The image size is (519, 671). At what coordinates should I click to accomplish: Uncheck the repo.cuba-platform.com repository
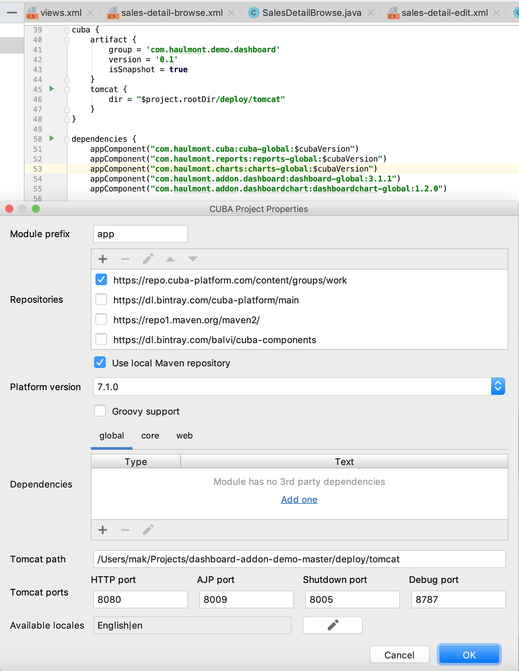101,280
